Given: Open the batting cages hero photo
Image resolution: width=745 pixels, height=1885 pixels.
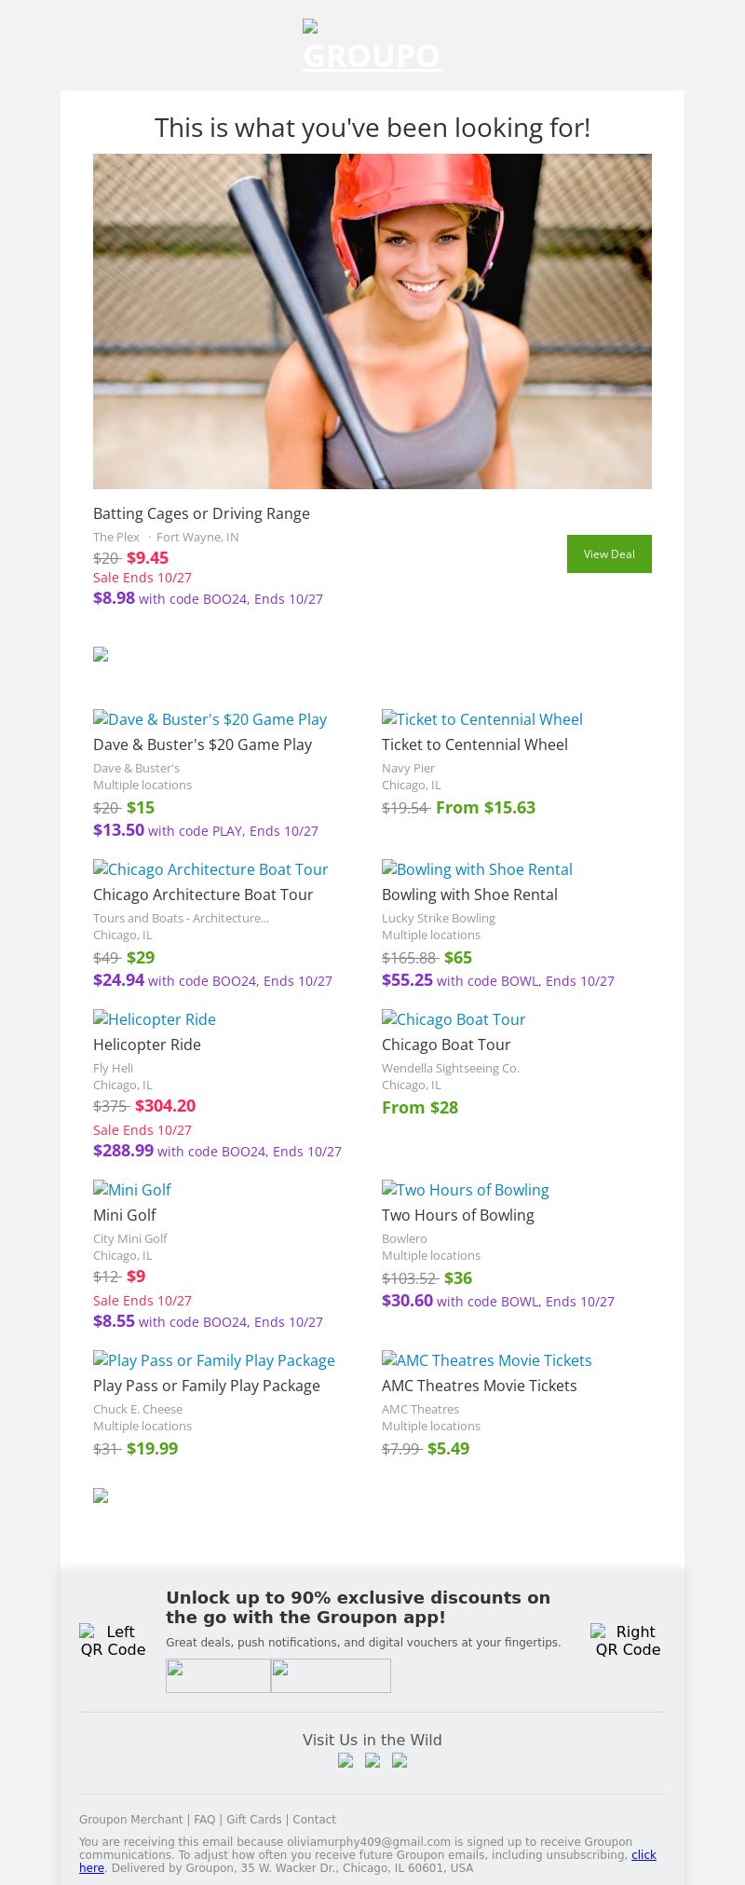Looking at the screenshot, I should point(372,321).
